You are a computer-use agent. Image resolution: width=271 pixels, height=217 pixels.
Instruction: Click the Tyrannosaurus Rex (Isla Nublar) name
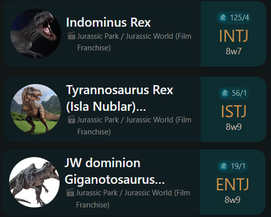(x=120, y=98)
